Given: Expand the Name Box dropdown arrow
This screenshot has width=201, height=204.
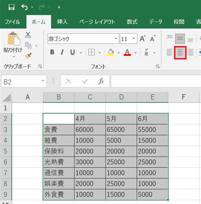Looking at the screenshot, I should pos(43,81).
